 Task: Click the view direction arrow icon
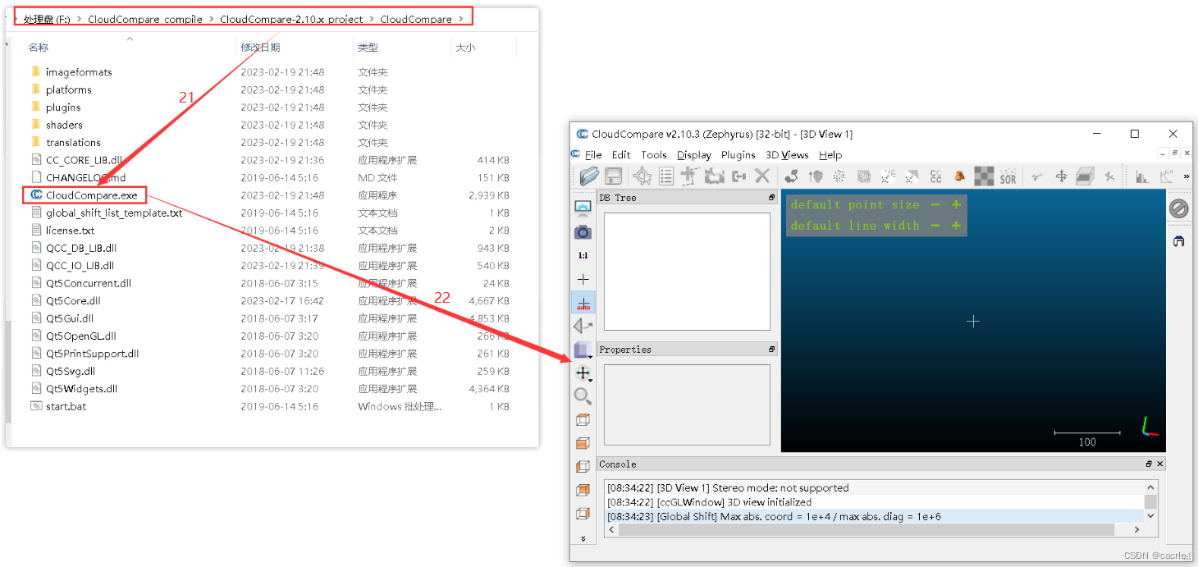(x=583, y=327)
